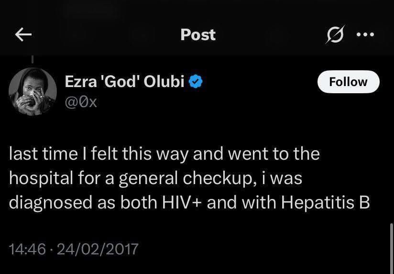Viewport: 394px width, 274px height.
Task: Click the post text line starting with 'last time'
Action: click(164, 154)
